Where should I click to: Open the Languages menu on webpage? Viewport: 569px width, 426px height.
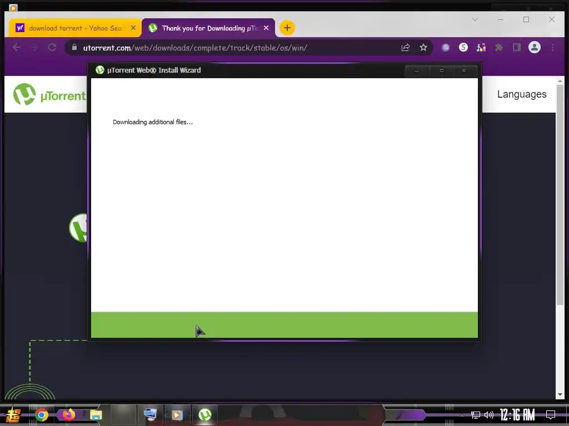coord(521,94)
